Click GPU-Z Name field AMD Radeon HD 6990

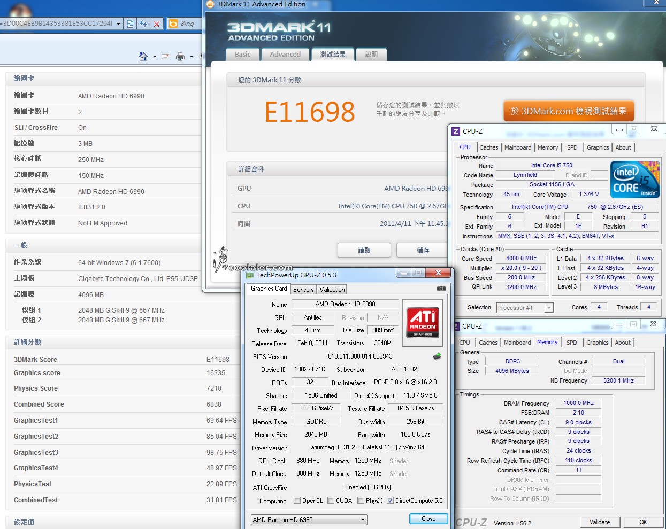tap(345, 304)
